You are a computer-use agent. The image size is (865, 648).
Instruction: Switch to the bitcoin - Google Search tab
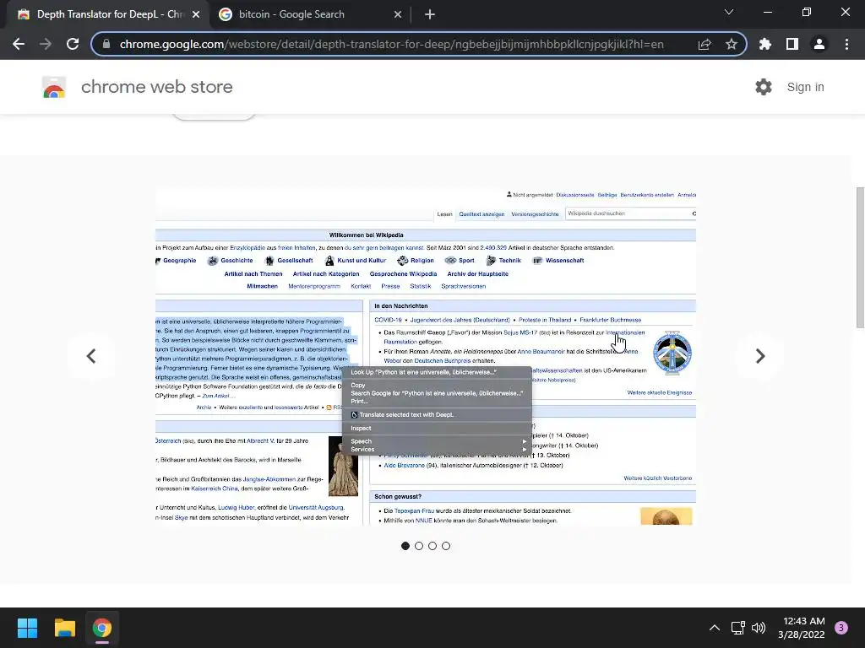[310, 14]
